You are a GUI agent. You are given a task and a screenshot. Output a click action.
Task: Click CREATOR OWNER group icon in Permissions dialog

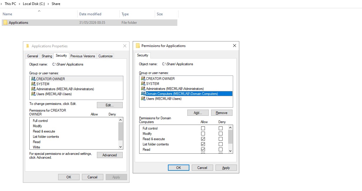pyautogui.click(x=143, y=78)
